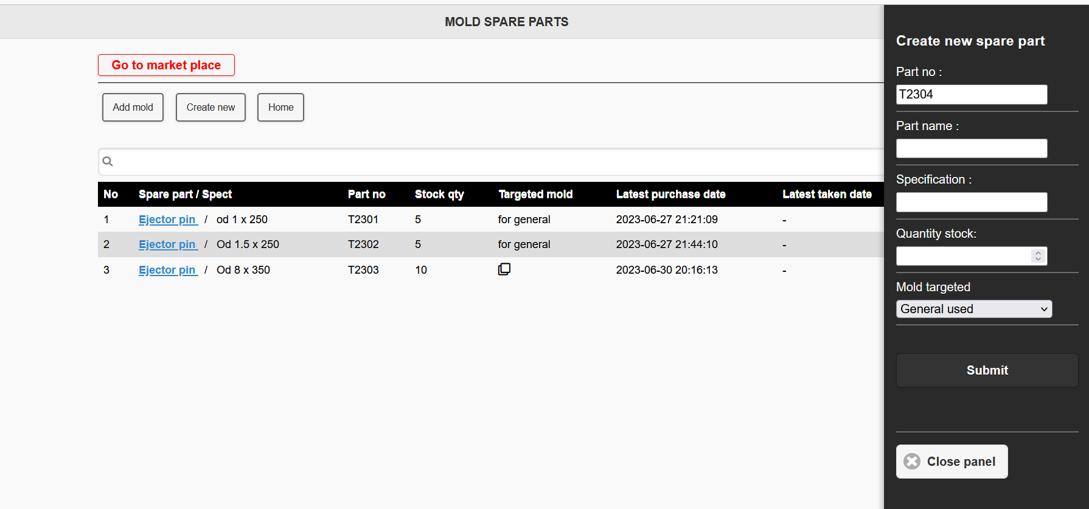Click the search magnifier icon

(108, 161)
